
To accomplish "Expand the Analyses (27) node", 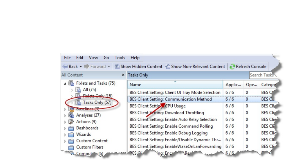I will 65,116.
